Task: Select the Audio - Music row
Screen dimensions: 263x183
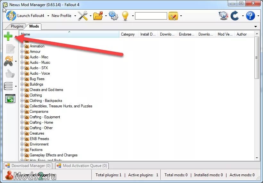Action: click(x=40, y=62)
